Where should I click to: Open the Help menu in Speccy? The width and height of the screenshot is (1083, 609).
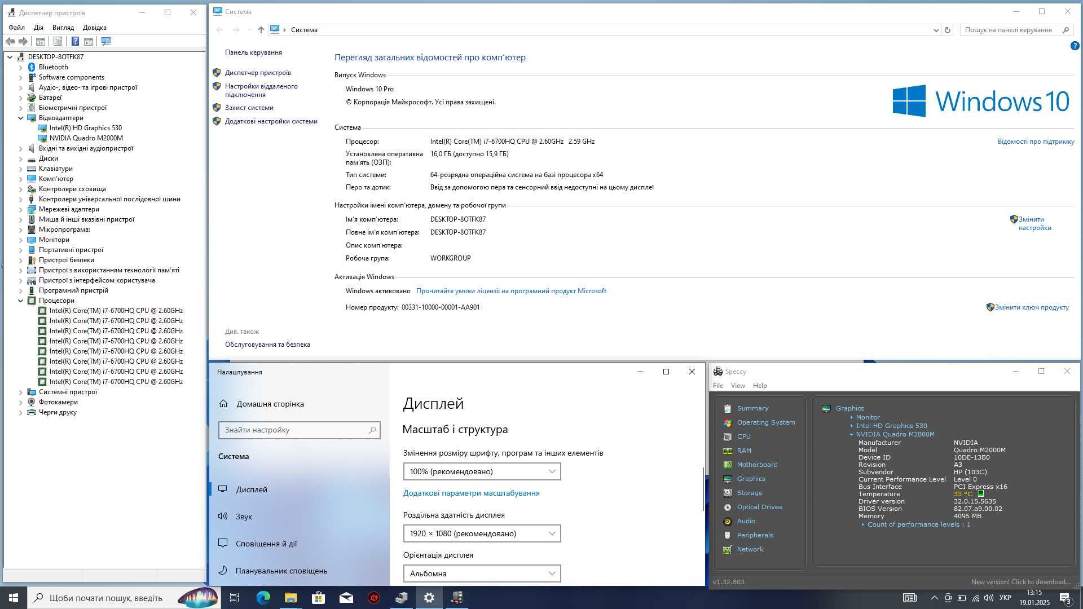(x=760, y=386)
